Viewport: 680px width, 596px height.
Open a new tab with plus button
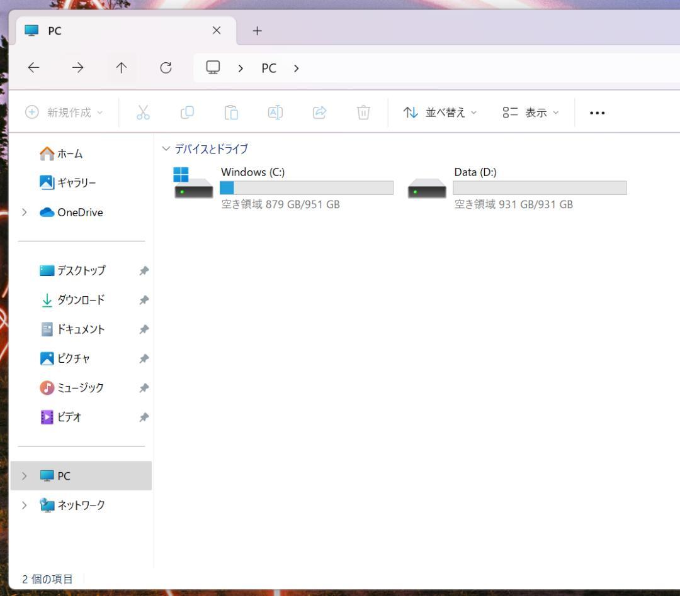coord(257,31)
